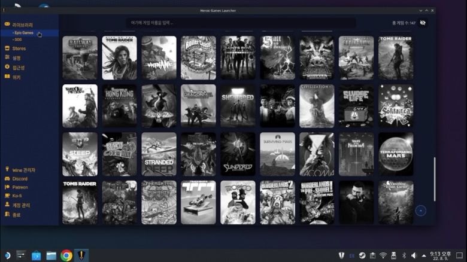The image size is (467, 262).
Task: Open Sludge Life game card
Action: pyautogui.click(x=356, y=106)
